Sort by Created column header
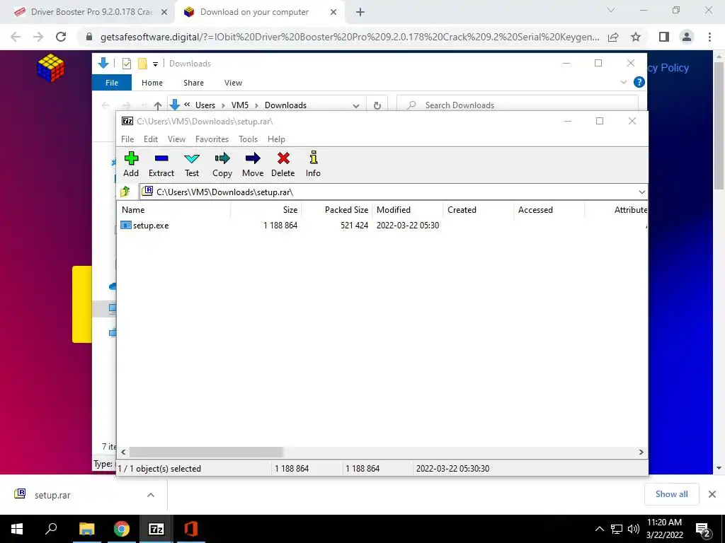725x543 pixels. 478,209
